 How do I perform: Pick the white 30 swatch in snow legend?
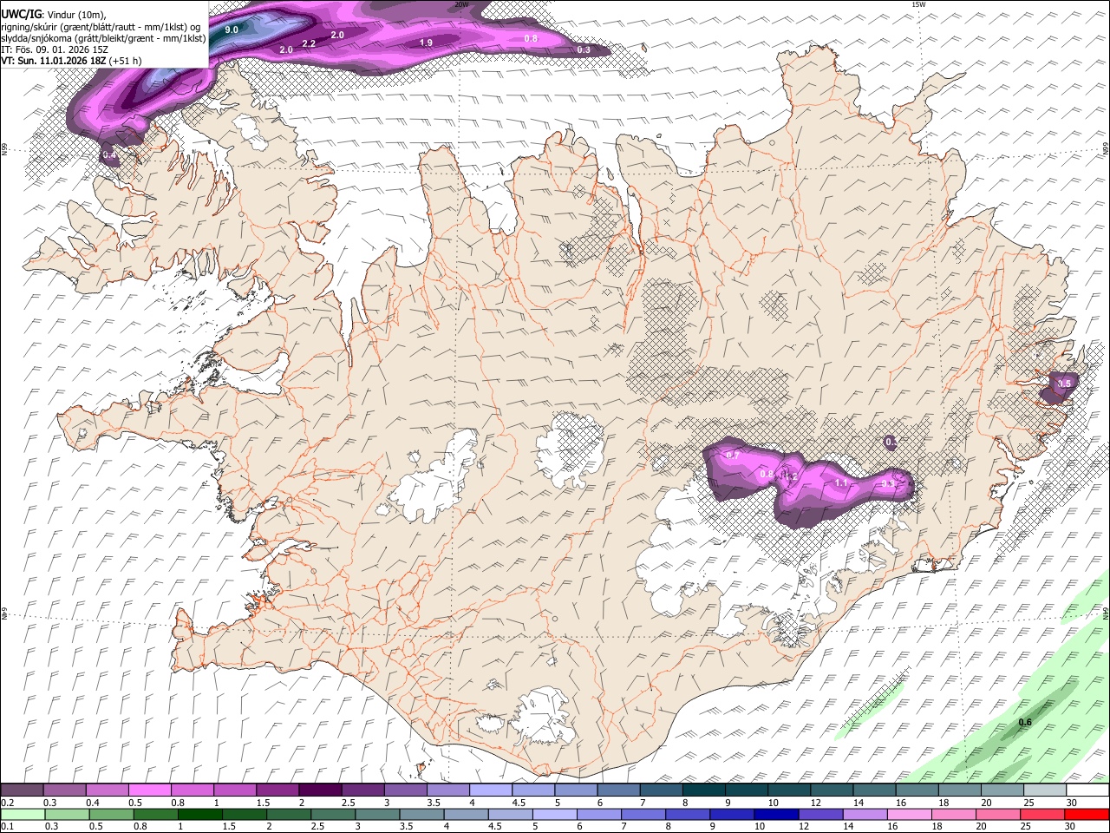pos(1087,790)
